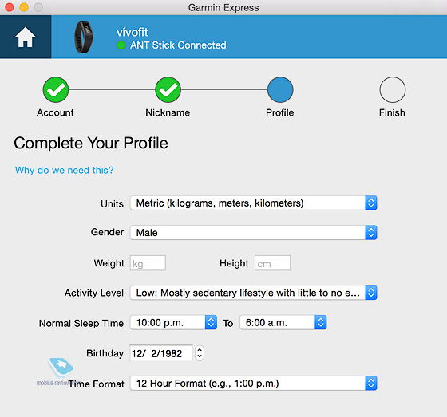447x417 pixels.
Task: Click the Birthday stepper arrows
Action: click(200, 353)
